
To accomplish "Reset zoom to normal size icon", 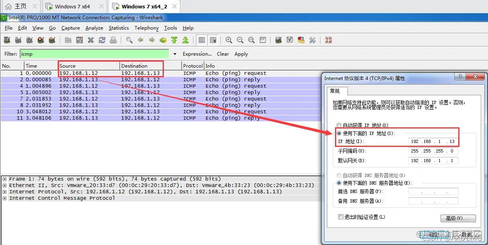I will point(251,40).
